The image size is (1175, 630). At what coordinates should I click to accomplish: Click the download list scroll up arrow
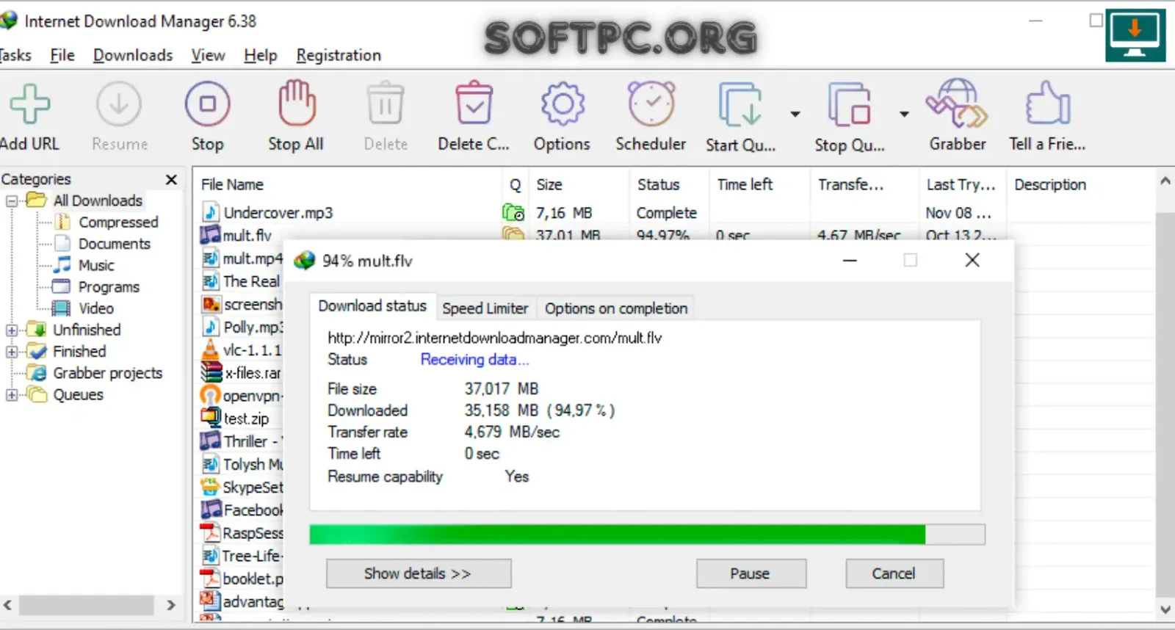tap(1165, 181)
